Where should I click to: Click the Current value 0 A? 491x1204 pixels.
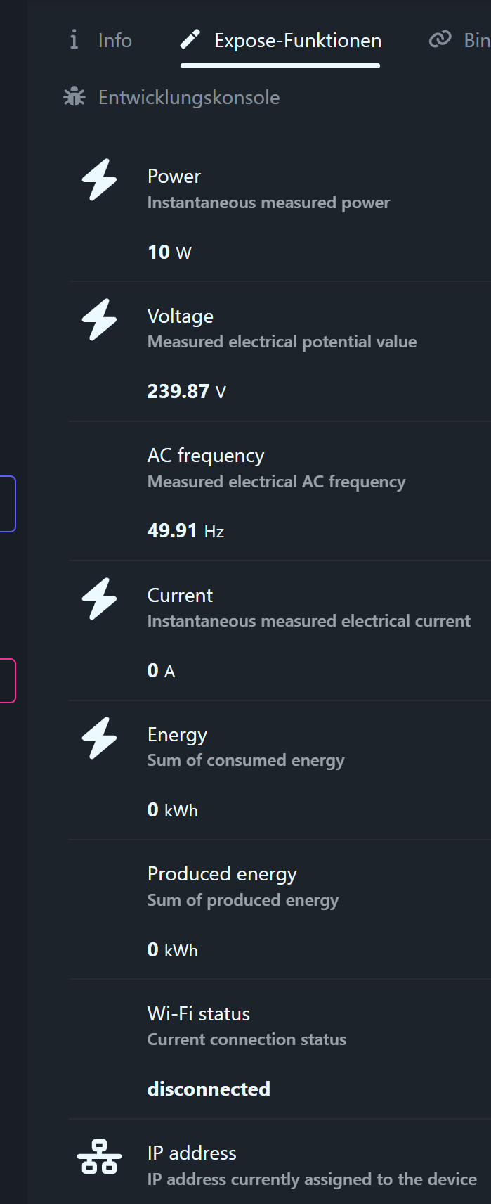click(161, 670)
